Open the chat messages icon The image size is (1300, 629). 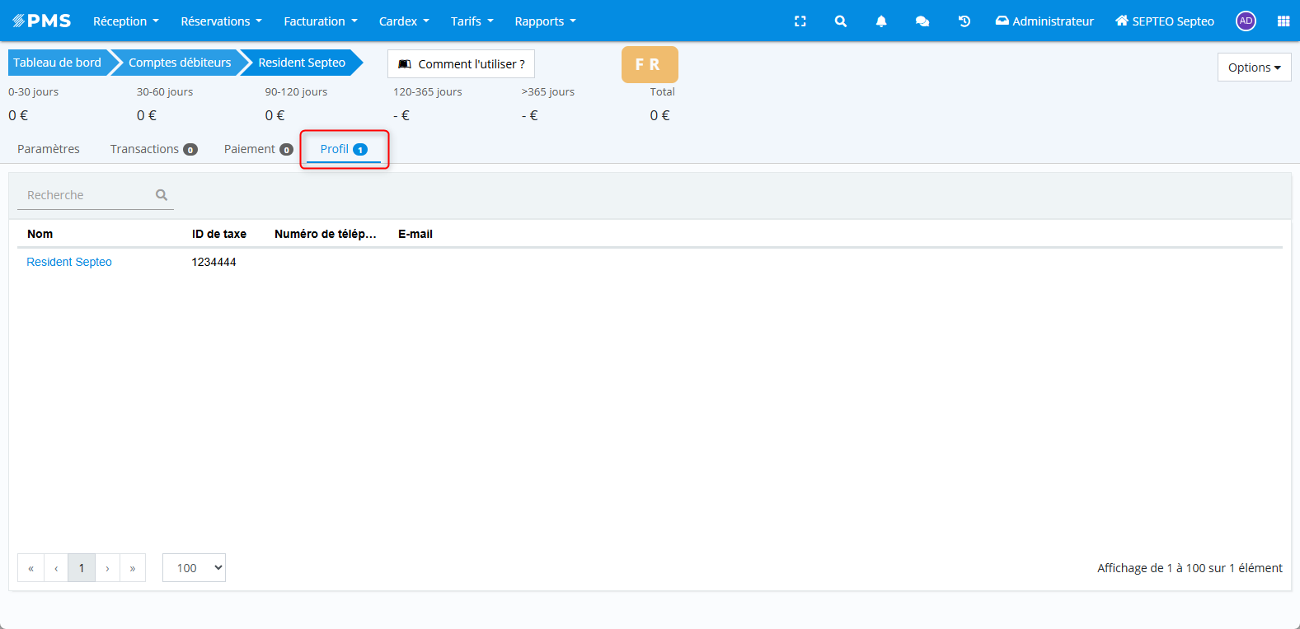click(x=922, y=21)
